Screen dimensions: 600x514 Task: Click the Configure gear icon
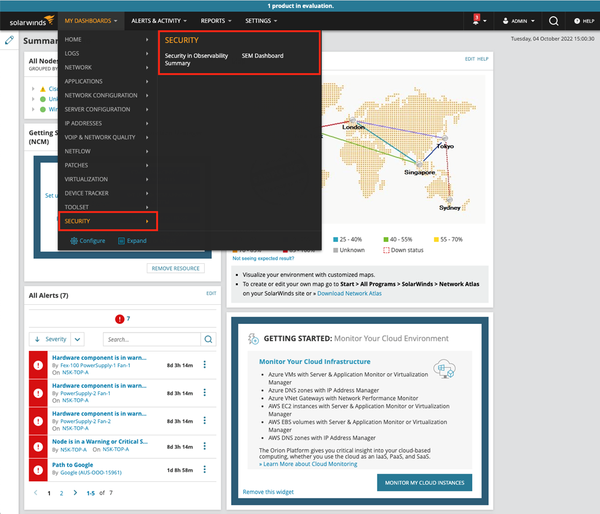click(x=74, y=241)
